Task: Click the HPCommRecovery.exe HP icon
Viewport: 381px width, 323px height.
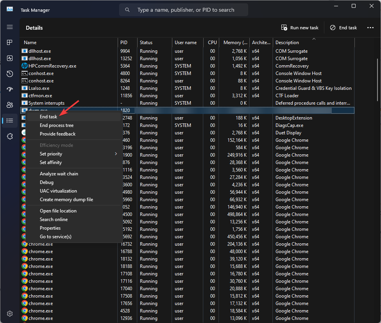Action: (x=25, y=66)
